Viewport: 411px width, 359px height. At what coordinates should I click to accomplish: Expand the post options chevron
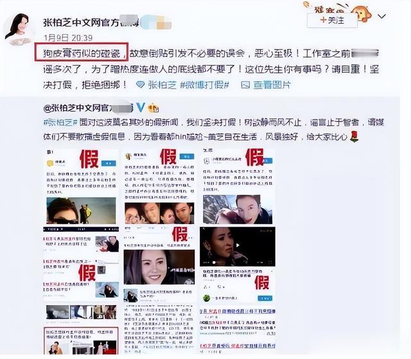(381, 17)
